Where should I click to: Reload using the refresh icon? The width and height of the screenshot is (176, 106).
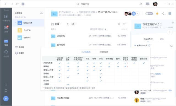click(17, 4)
